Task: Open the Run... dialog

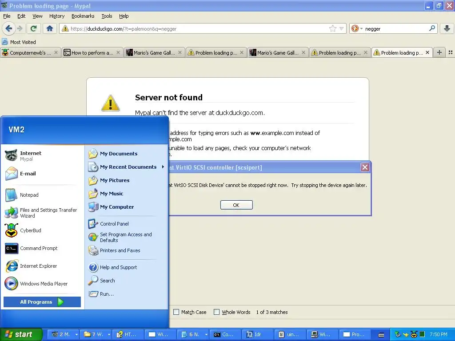Action: coord(107,294)
